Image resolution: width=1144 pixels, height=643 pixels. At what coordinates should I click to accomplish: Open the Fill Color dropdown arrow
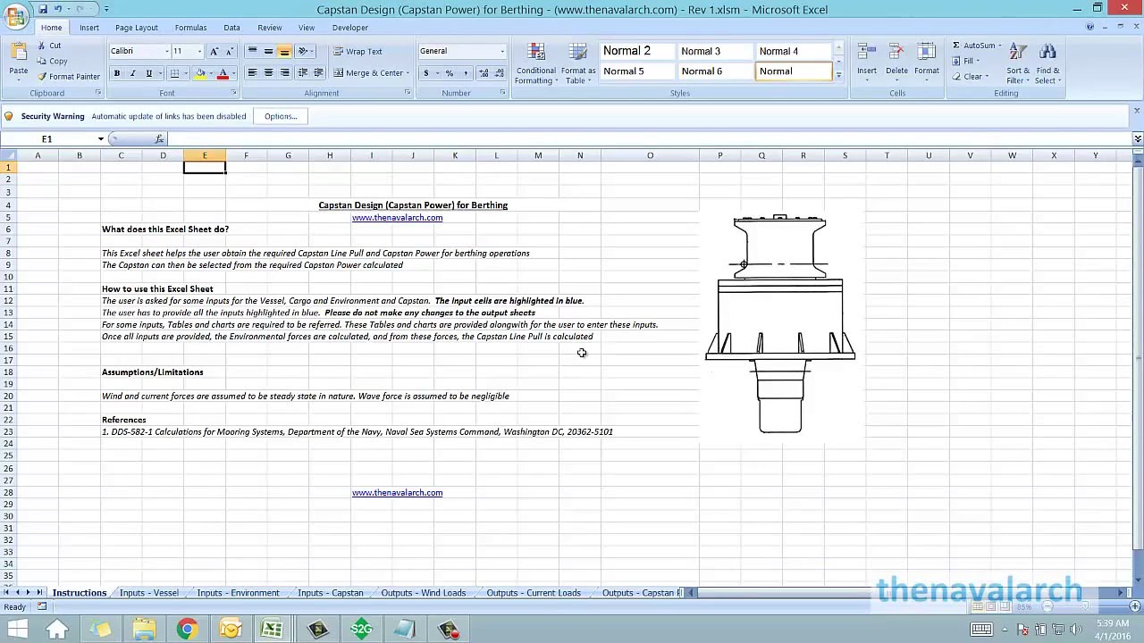[210, 73]
